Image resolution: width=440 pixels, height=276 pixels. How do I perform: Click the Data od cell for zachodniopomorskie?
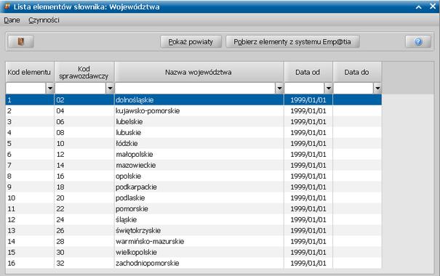308,263
